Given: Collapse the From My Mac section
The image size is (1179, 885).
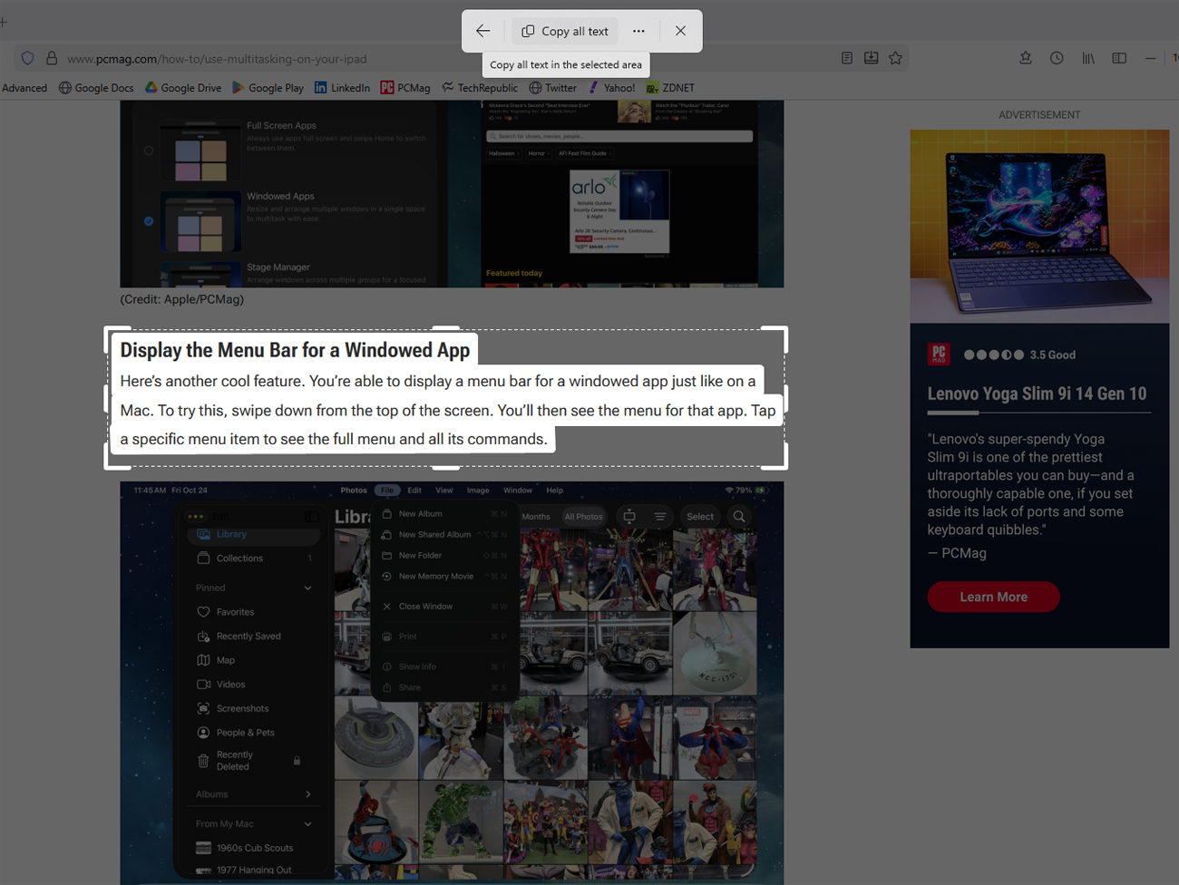Looking at the screenshot, I should [x=307, y=824].
